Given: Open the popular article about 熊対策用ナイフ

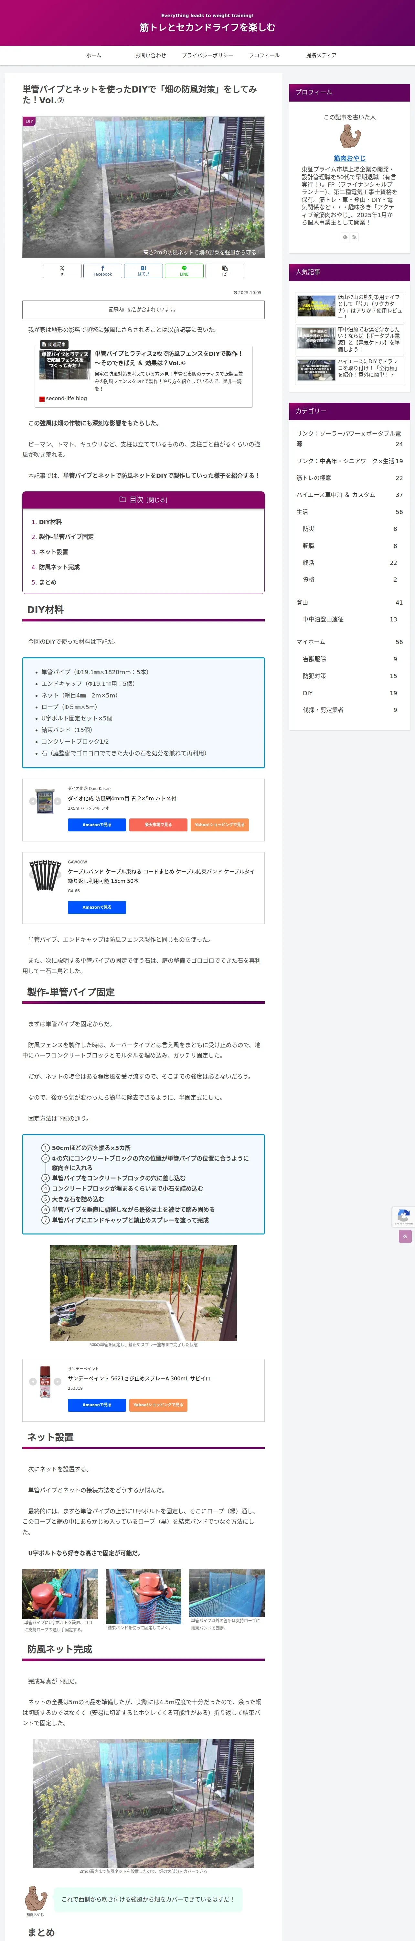Looking at the screenshot, I should coord(349,307).
